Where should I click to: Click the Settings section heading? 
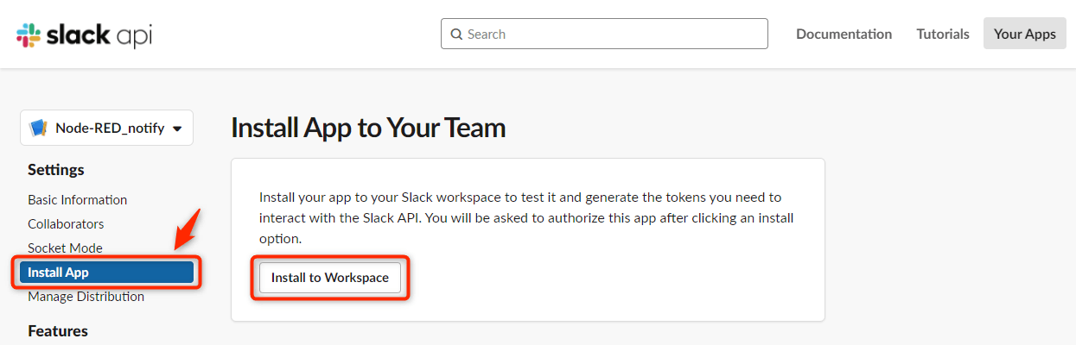pyautogui.click(x=56, y=170)
